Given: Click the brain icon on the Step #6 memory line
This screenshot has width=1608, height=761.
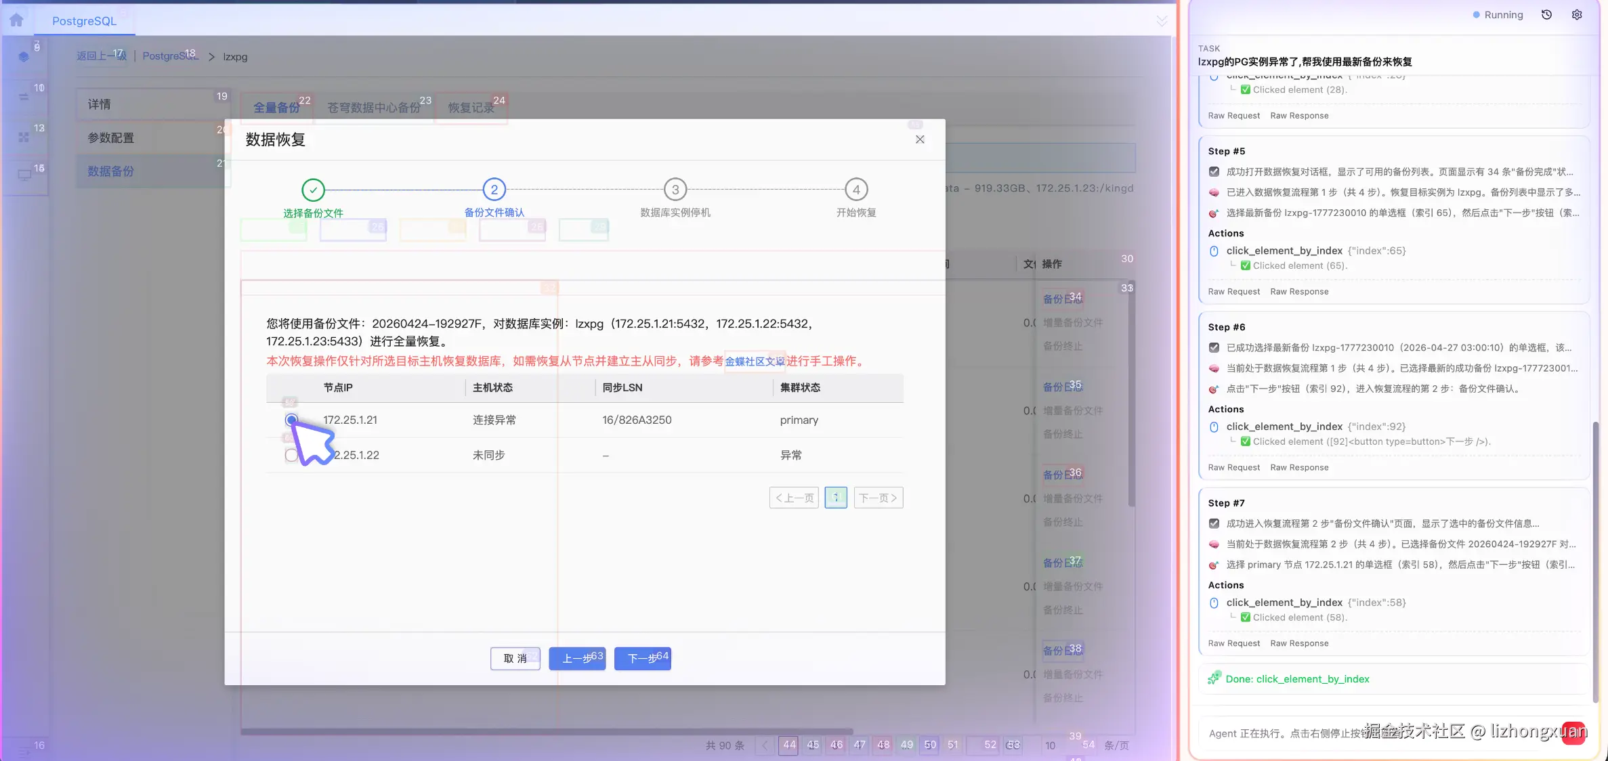Looking at the screenshot, I should [x=1214, y=368].
